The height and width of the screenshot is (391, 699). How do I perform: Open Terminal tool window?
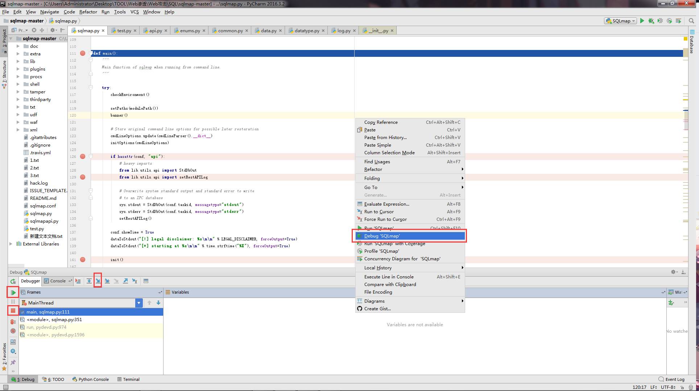pos(128,379)
